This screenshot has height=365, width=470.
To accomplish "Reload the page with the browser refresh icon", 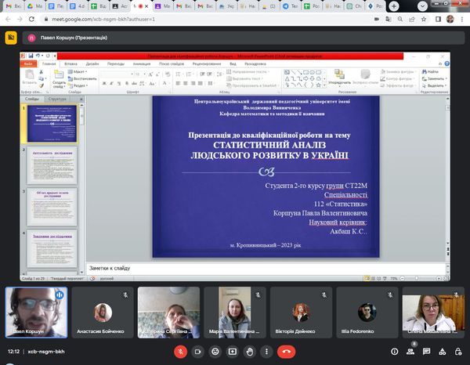I will (x=32, y=18).
